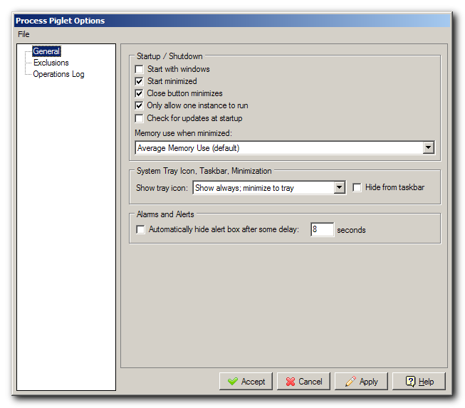Open the Show tray icon dropdown arrow

click(x=339, y=188)
